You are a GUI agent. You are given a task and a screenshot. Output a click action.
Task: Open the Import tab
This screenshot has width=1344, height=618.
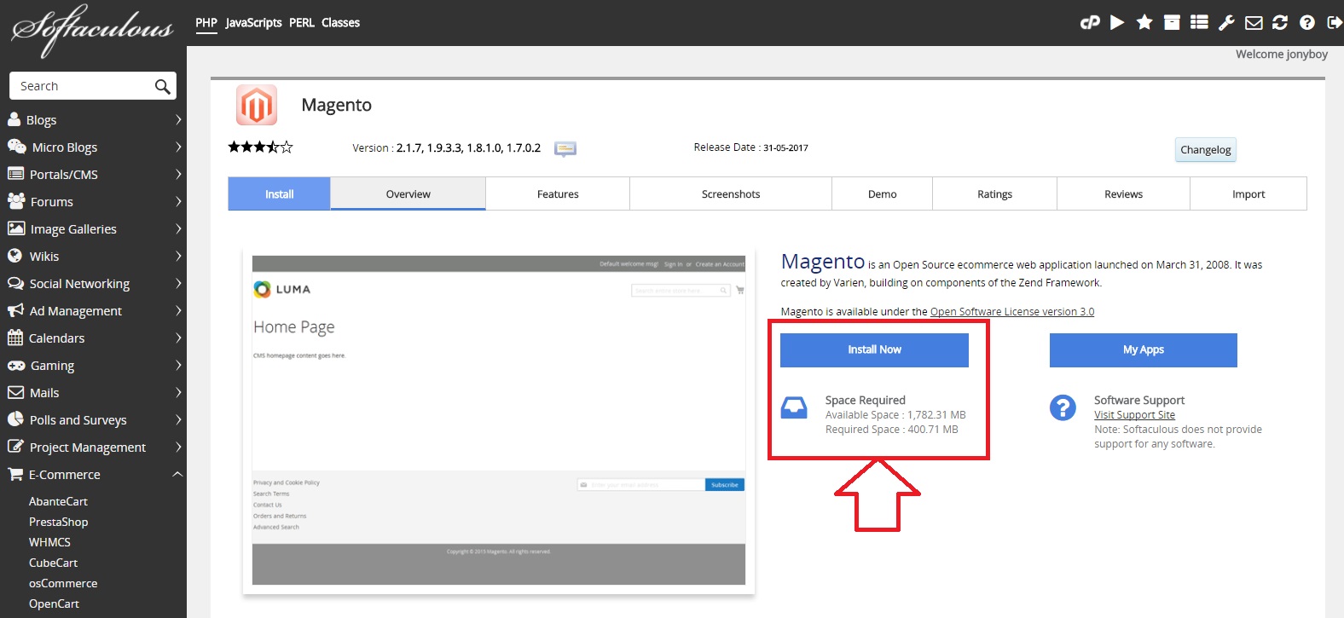click(1248, 193)
